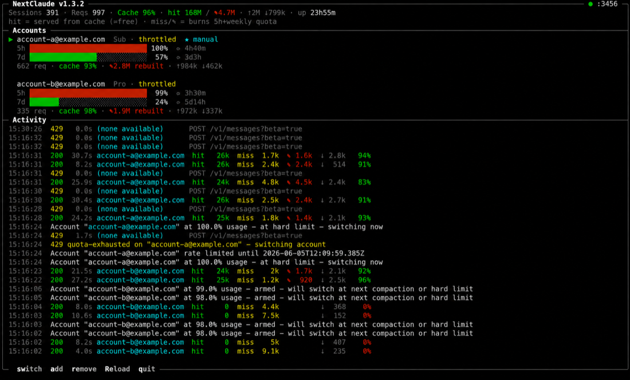Click the star icon before manual
This screenshot has width=630, height=380.
[x=187, y=39]
